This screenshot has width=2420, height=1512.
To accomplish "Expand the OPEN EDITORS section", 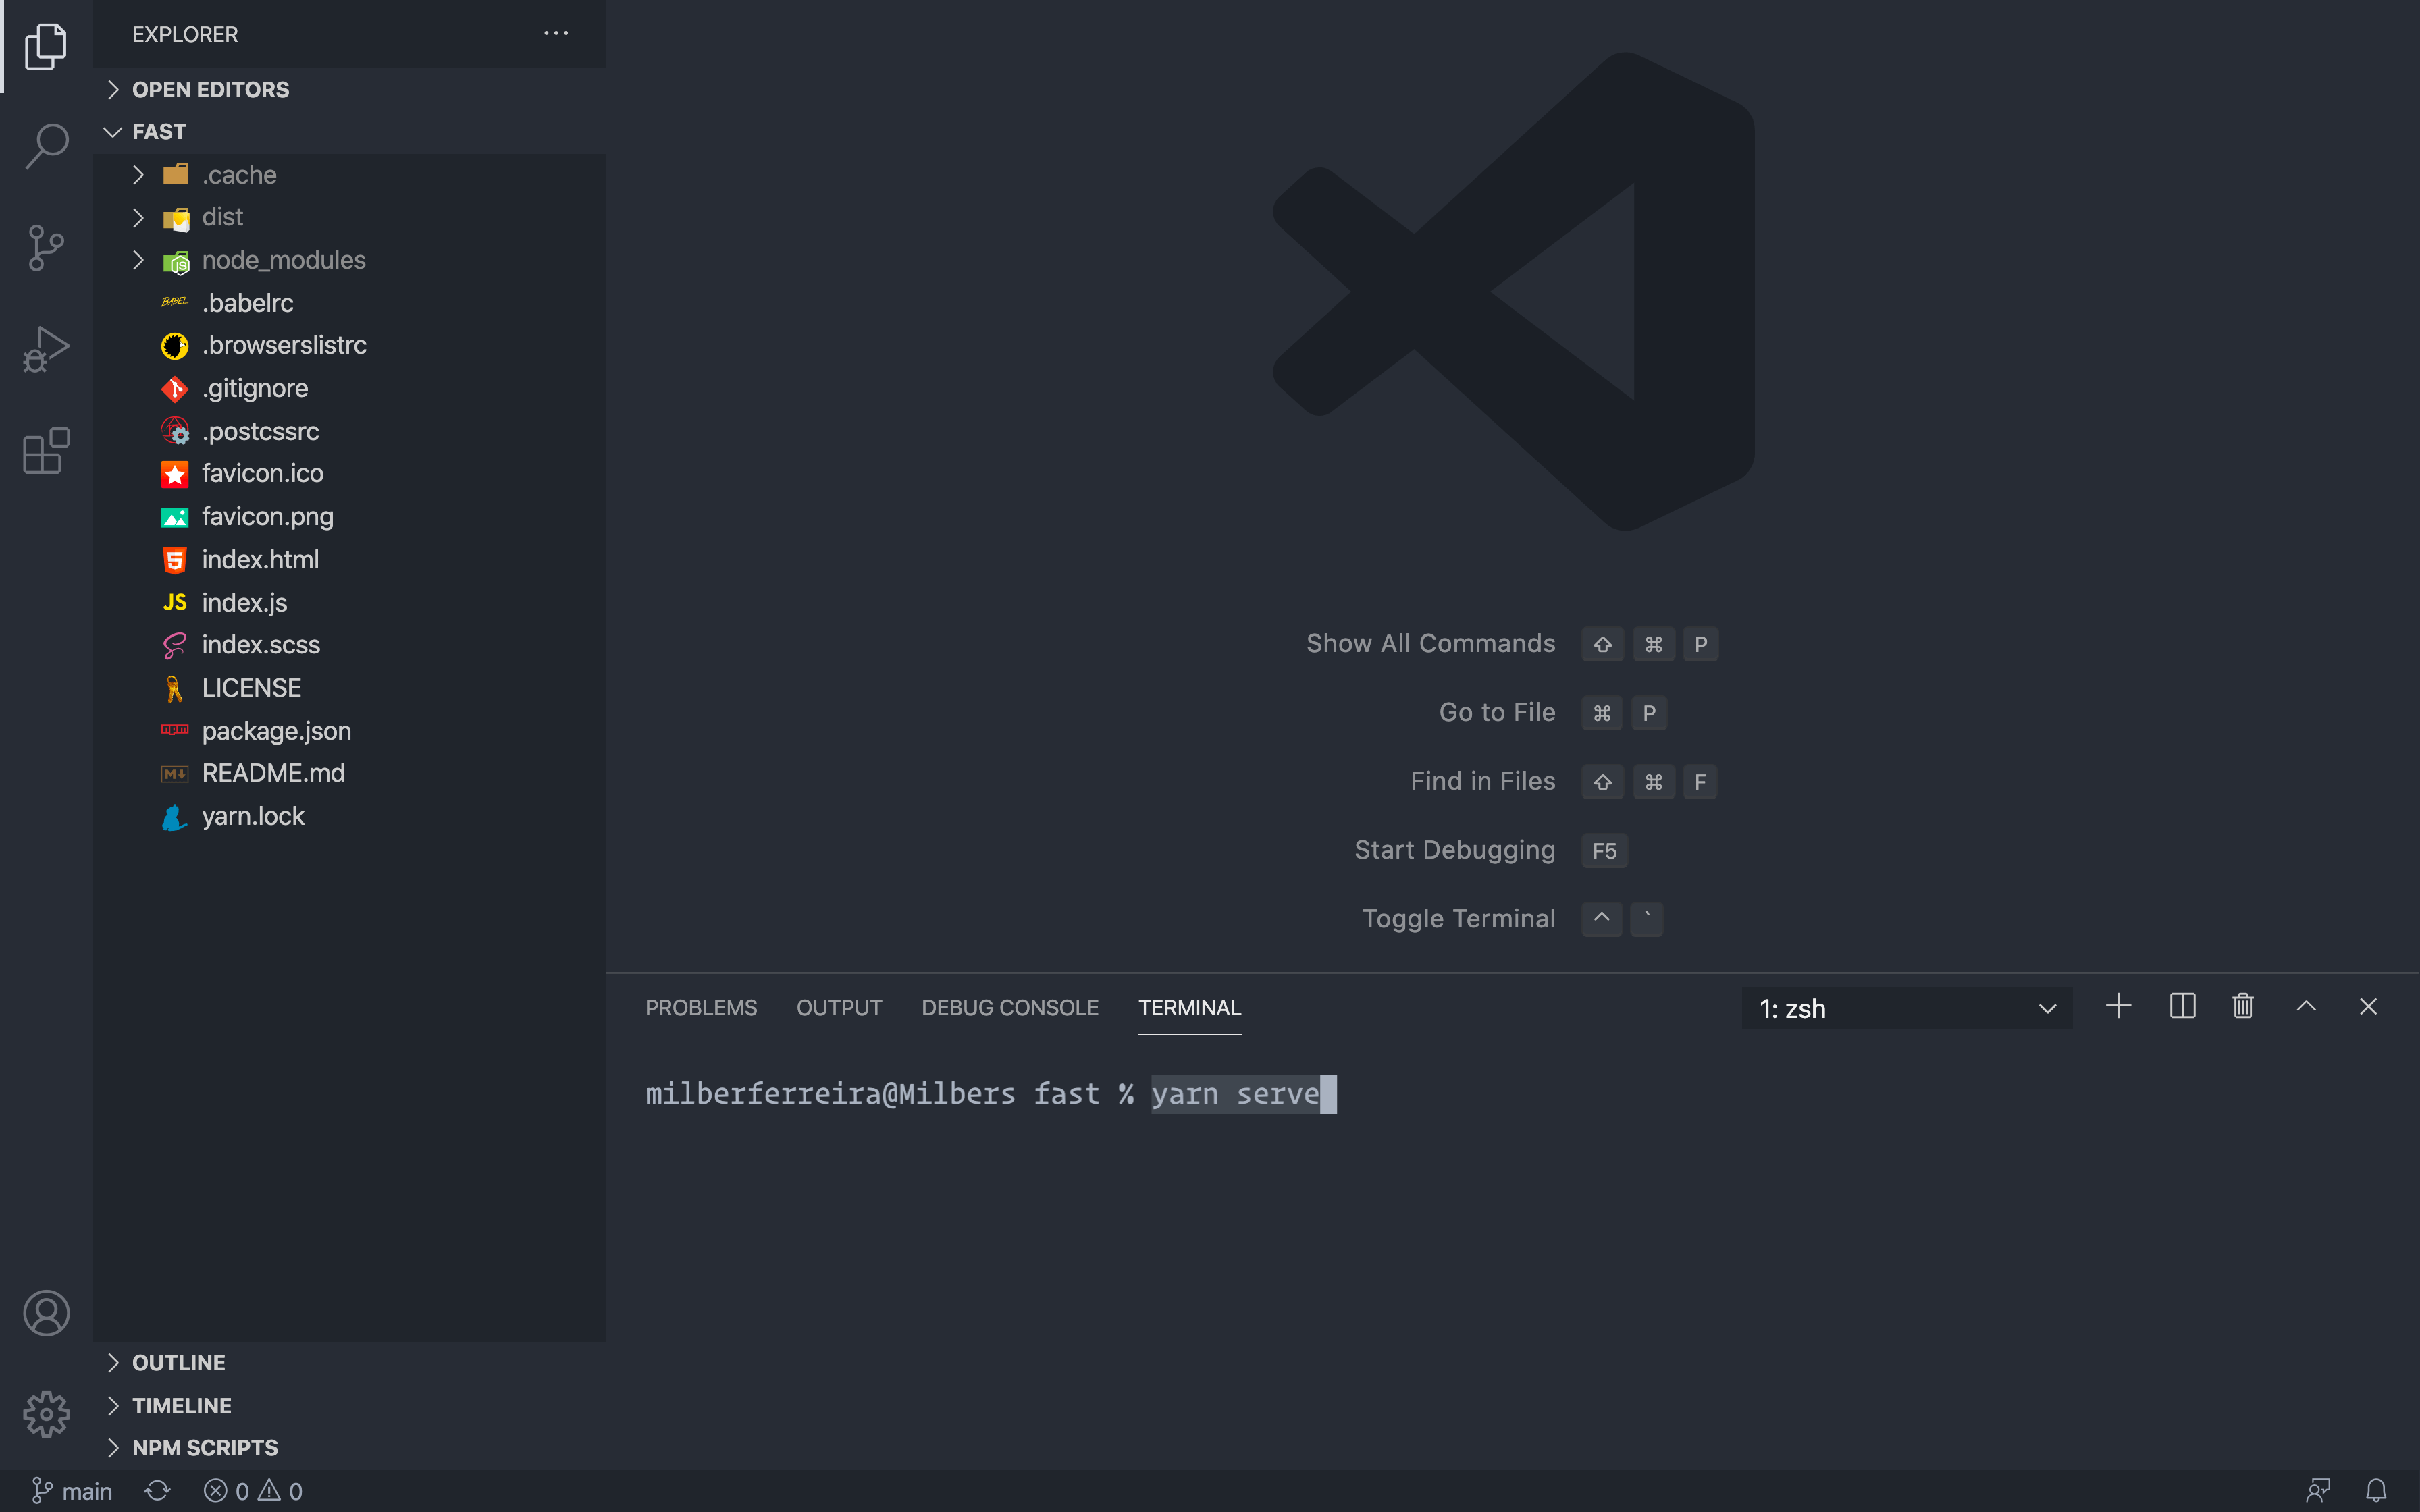I will pos(210,90).
